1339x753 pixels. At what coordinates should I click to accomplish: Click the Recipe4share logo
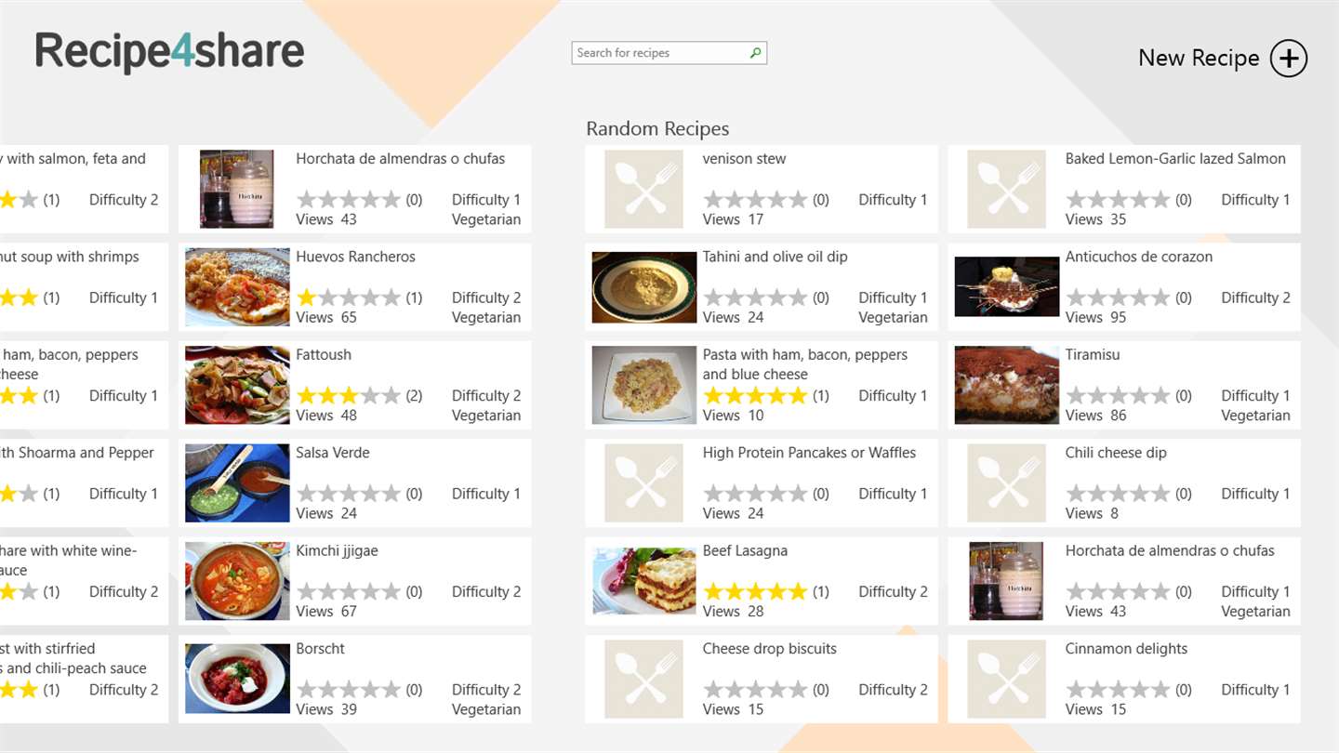170,51
